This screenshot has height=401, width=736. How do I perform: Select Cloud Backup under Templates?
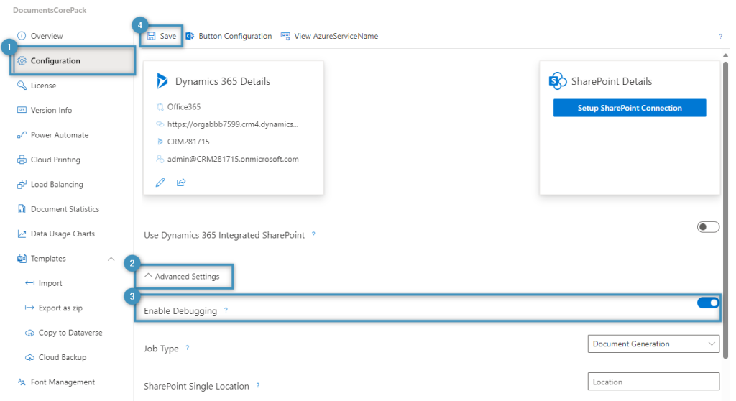click(63, 357)
